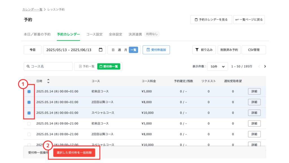Click 1 – 50 / 195行 pagination text
The image size is (289, 163).
242,66
